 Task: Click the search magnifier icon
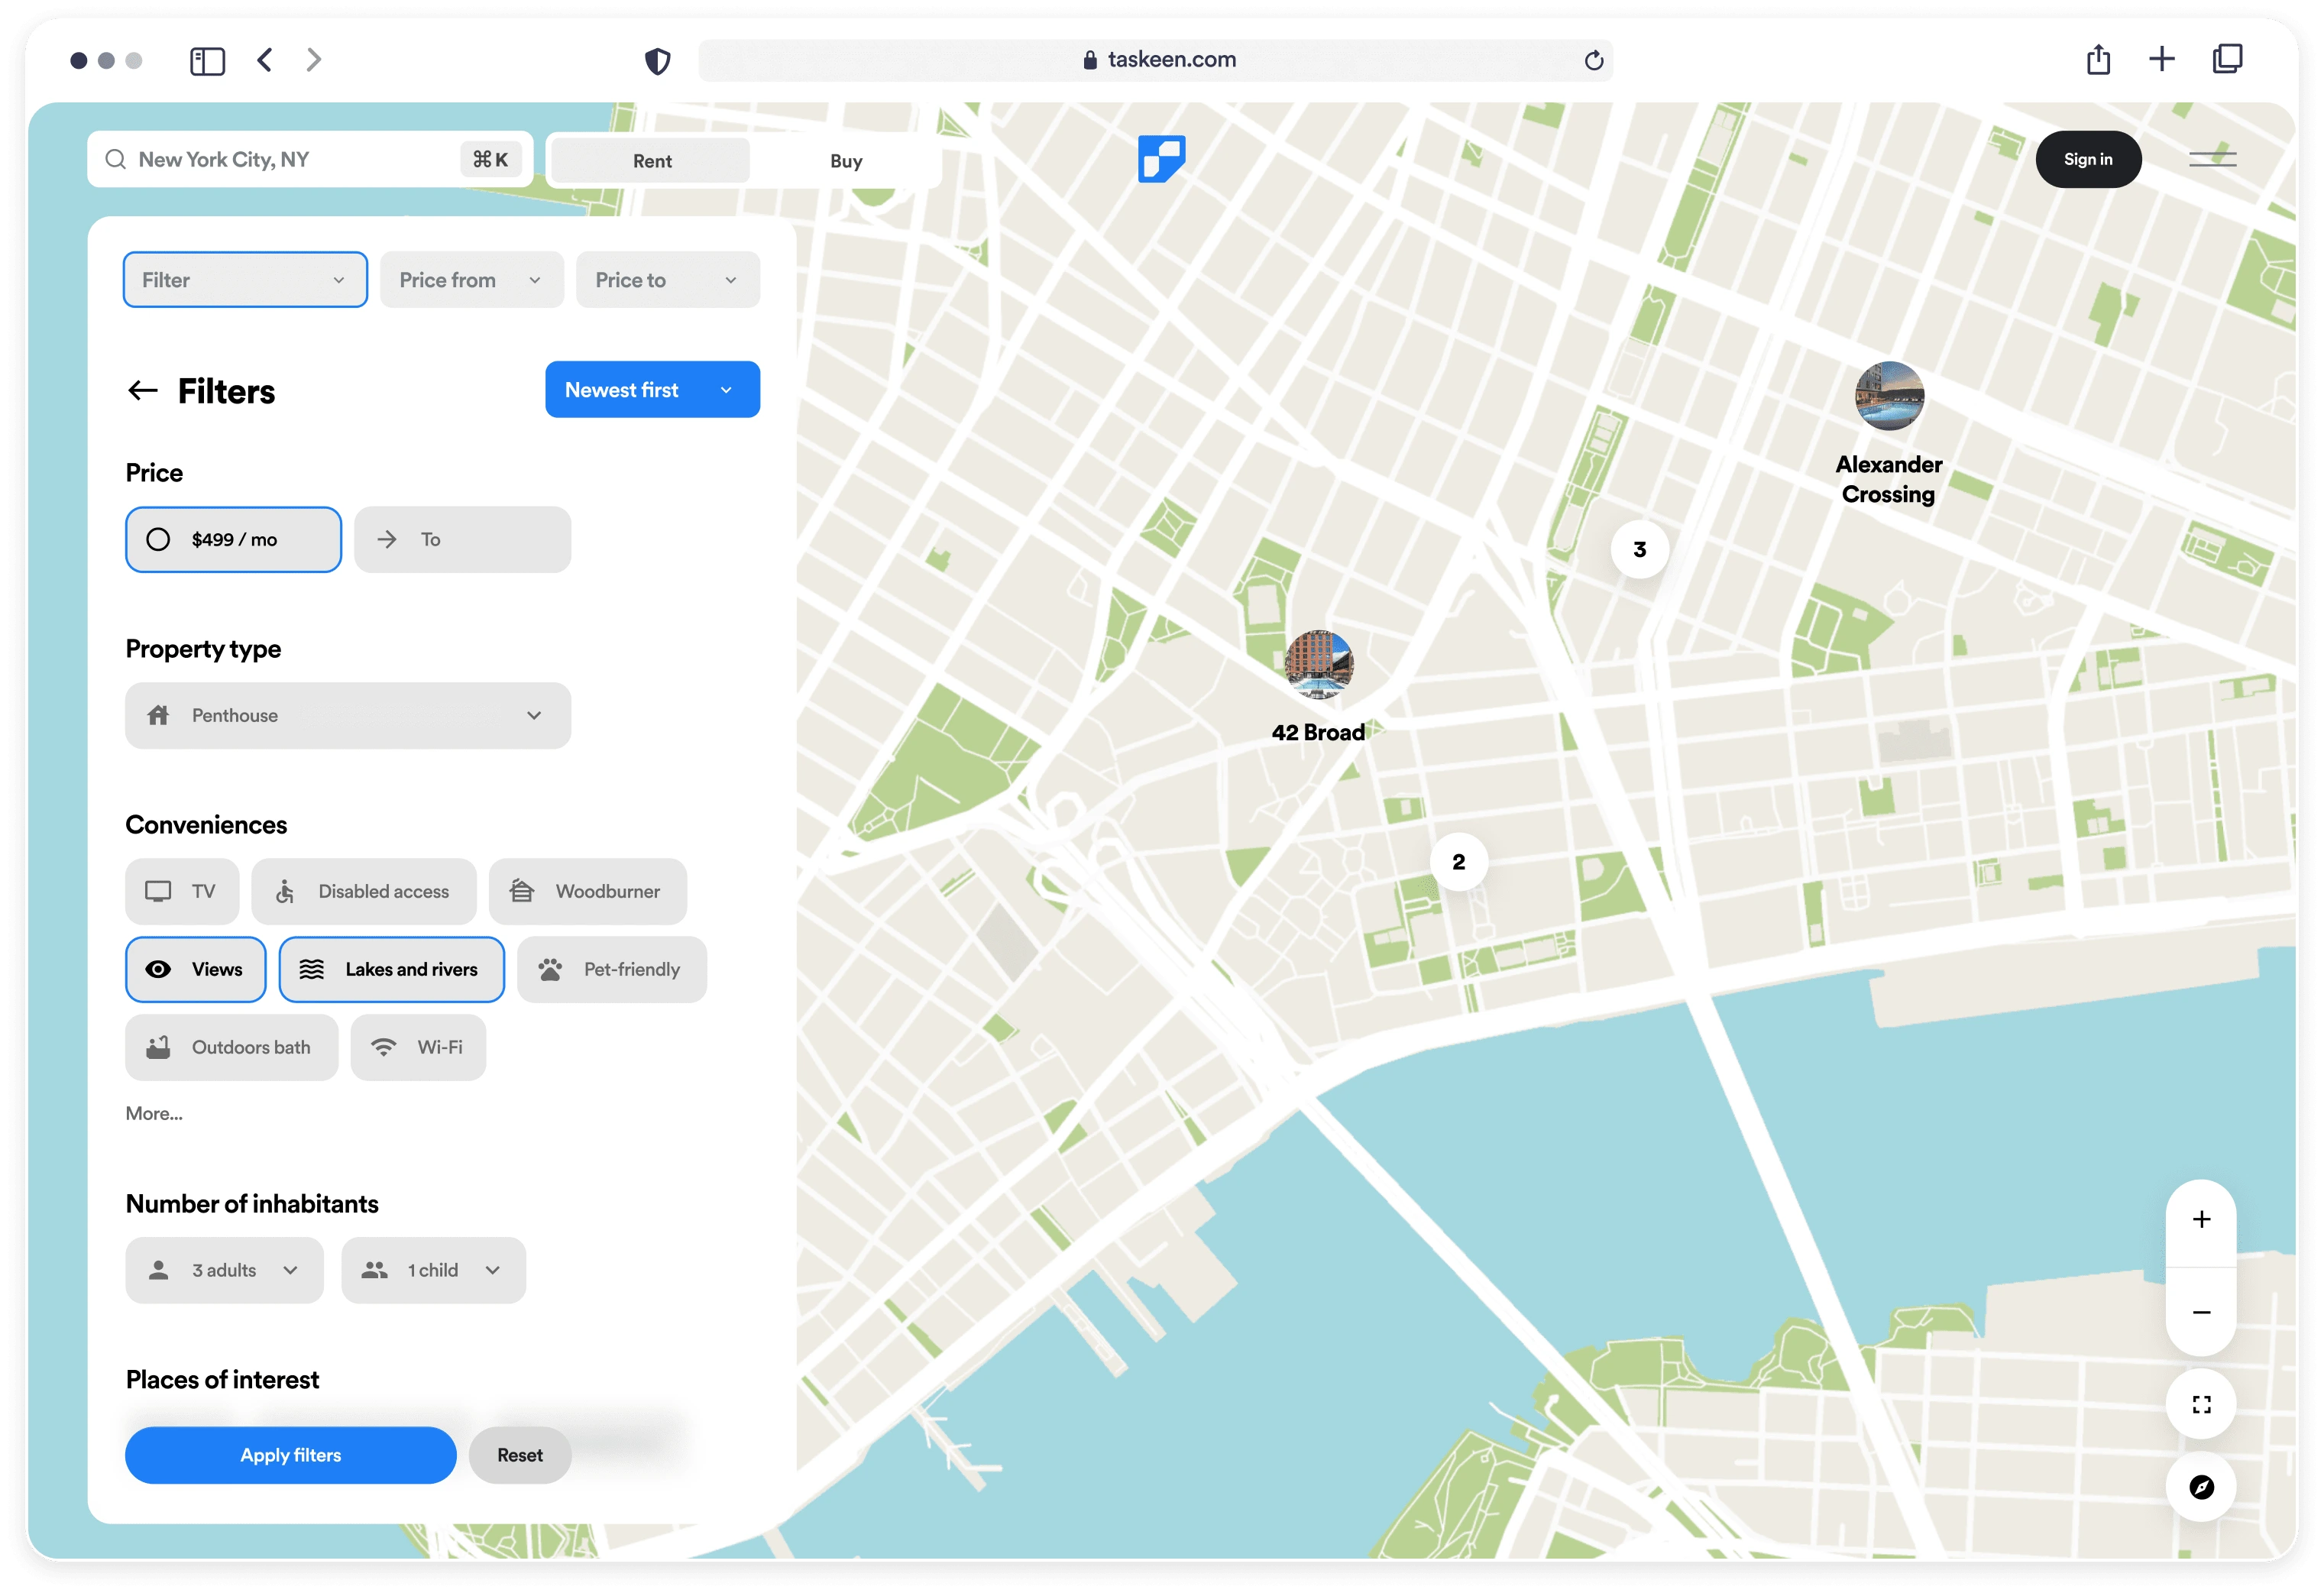coord(116,160)
